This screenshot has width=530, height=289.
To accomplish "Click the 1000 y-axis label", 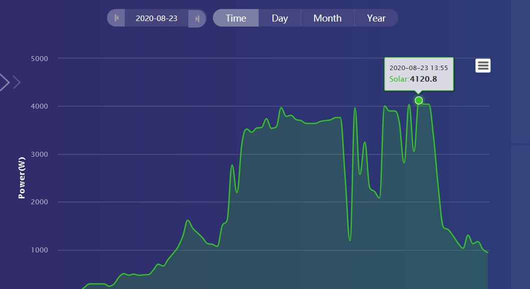I will (x=40, y=250).
